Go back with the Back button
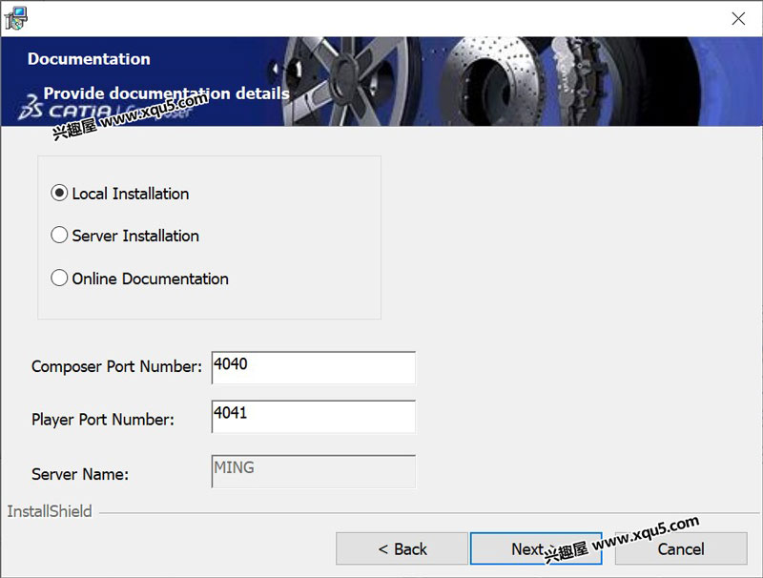 click(x=402, y=548)
